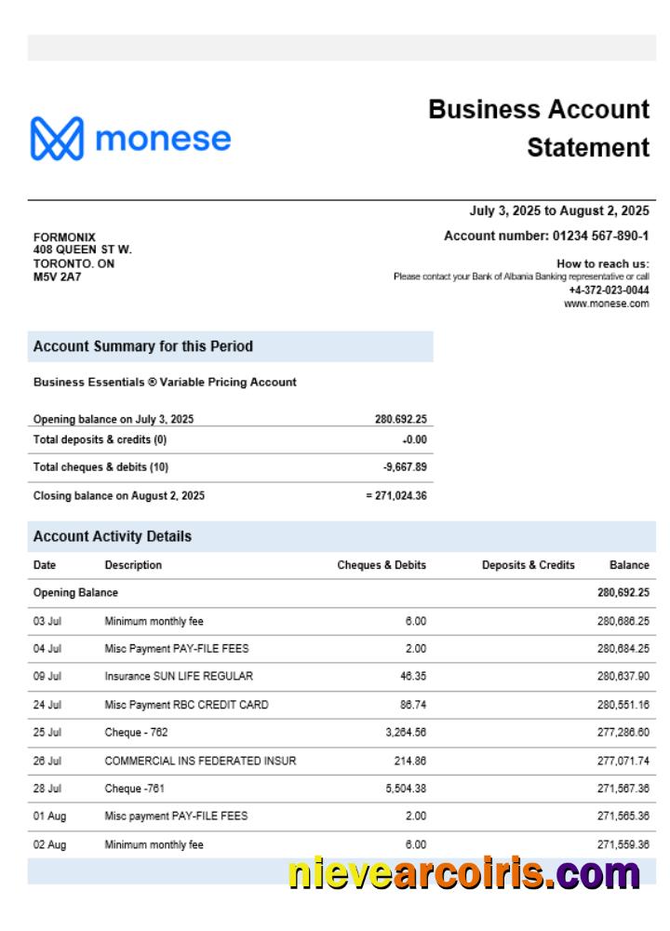Select the Business Account Statement title
Viewport: 670px width, 931px height.
[x=539, y=128]
